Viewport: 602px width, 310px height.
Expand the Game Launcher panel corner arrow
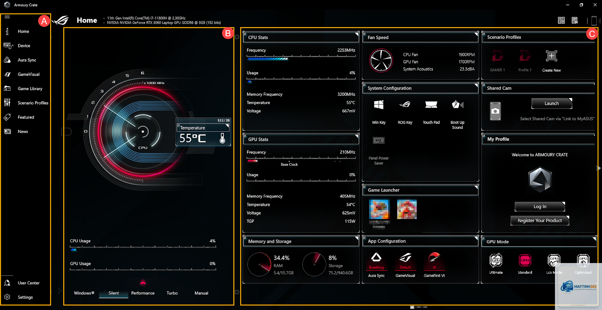[476, 187]
